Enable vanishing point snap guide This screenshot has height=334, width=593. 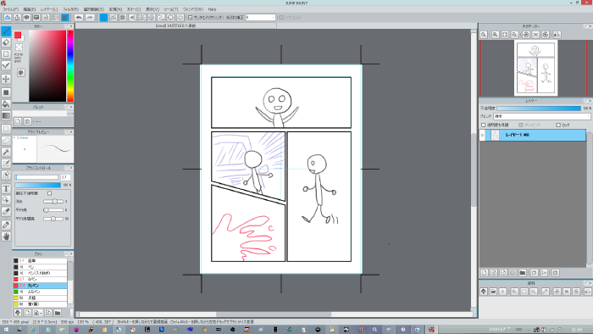132,18
